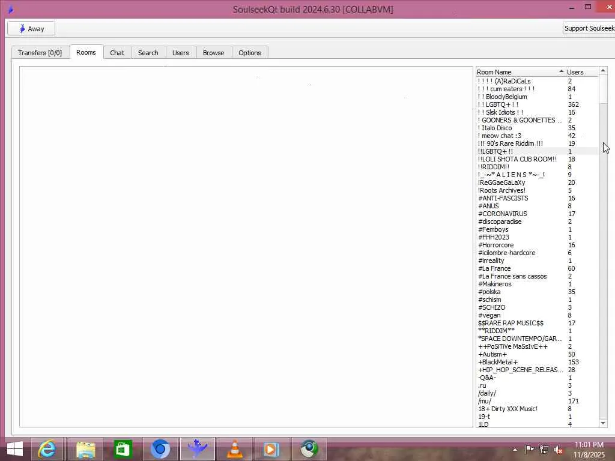
Task: Select the '! ! Slsk Idiots ! !' room
Action: (x=537, y=112)
